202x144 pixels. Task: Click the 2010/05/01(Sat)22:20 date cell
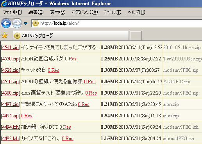pos(140,93)
